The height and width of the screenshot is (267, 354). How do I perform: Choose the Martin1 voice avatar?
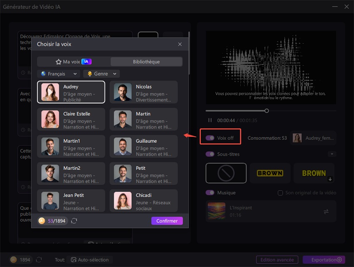[50, 146]
